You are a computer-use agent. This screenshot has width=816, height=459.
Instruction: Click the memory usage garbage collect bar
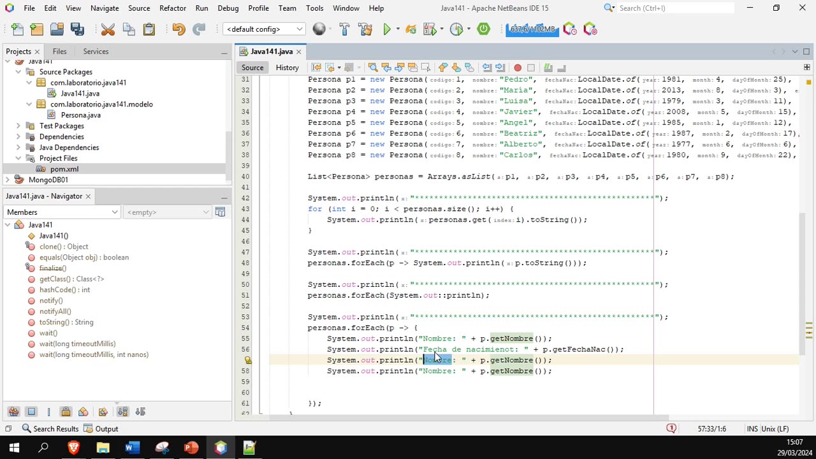click(532, 29)
